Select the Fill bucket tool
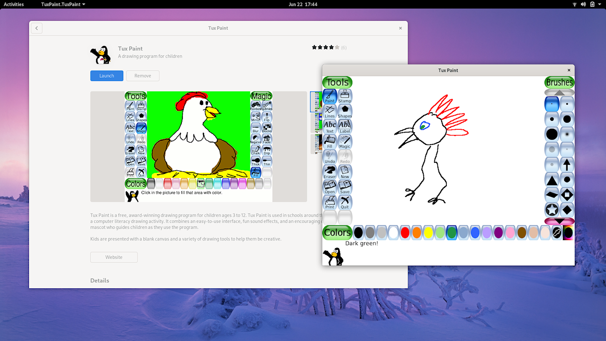606x341 pixels. 330,142
